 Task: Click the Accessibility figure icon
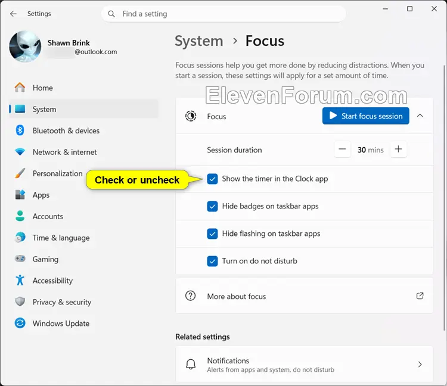pos(20,281)
